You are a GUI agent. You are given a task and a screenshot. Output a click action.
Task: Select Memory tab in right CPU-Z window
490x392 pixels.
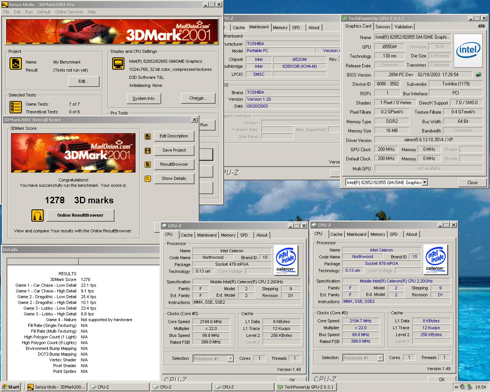(378, 234)
